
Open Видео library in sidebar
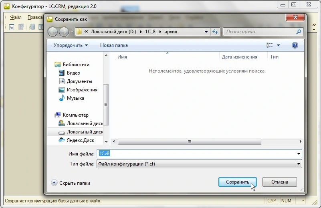pyautogui.click(x=73, y=73)
